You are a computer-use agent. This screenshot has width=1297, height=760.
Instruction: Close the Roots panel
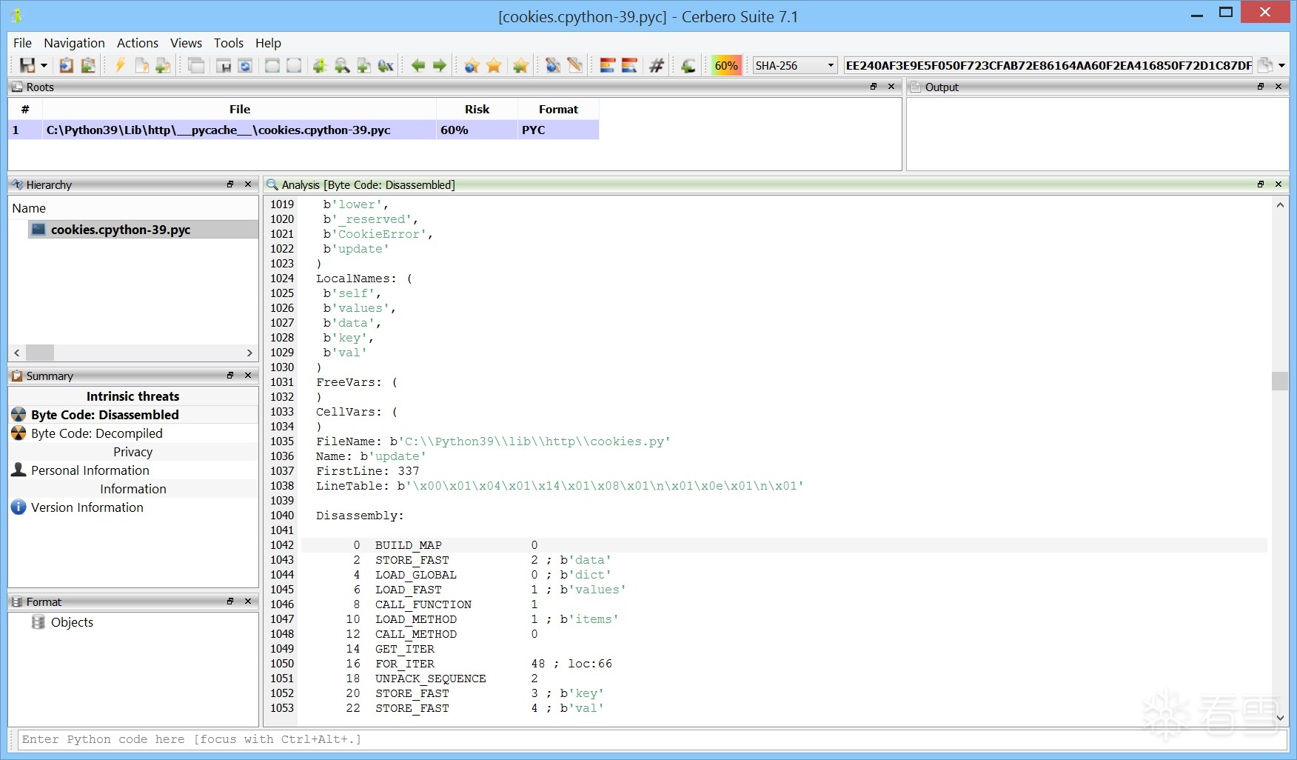[891, 87]
